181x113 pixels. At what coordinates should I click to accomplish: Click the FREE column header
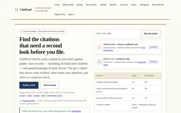click(134, 76)
